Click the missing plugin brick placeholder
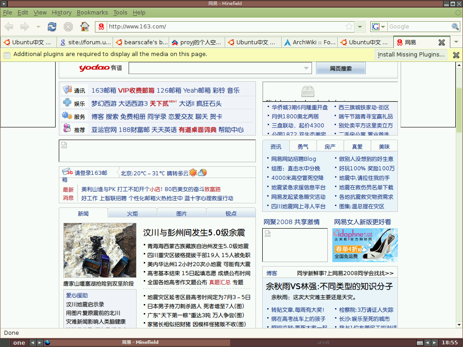The height and width of the screenshot is (347, 463). coord(307,91)
